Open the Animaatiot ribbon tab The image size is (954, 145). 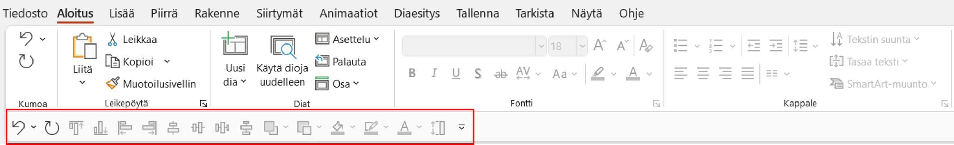pyautogui.click(x=348, y=13)
